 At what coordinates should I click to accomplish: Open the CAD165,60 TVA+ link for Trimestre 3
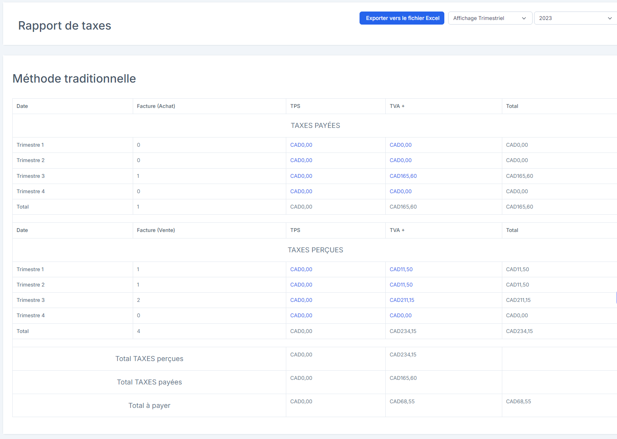403,176
